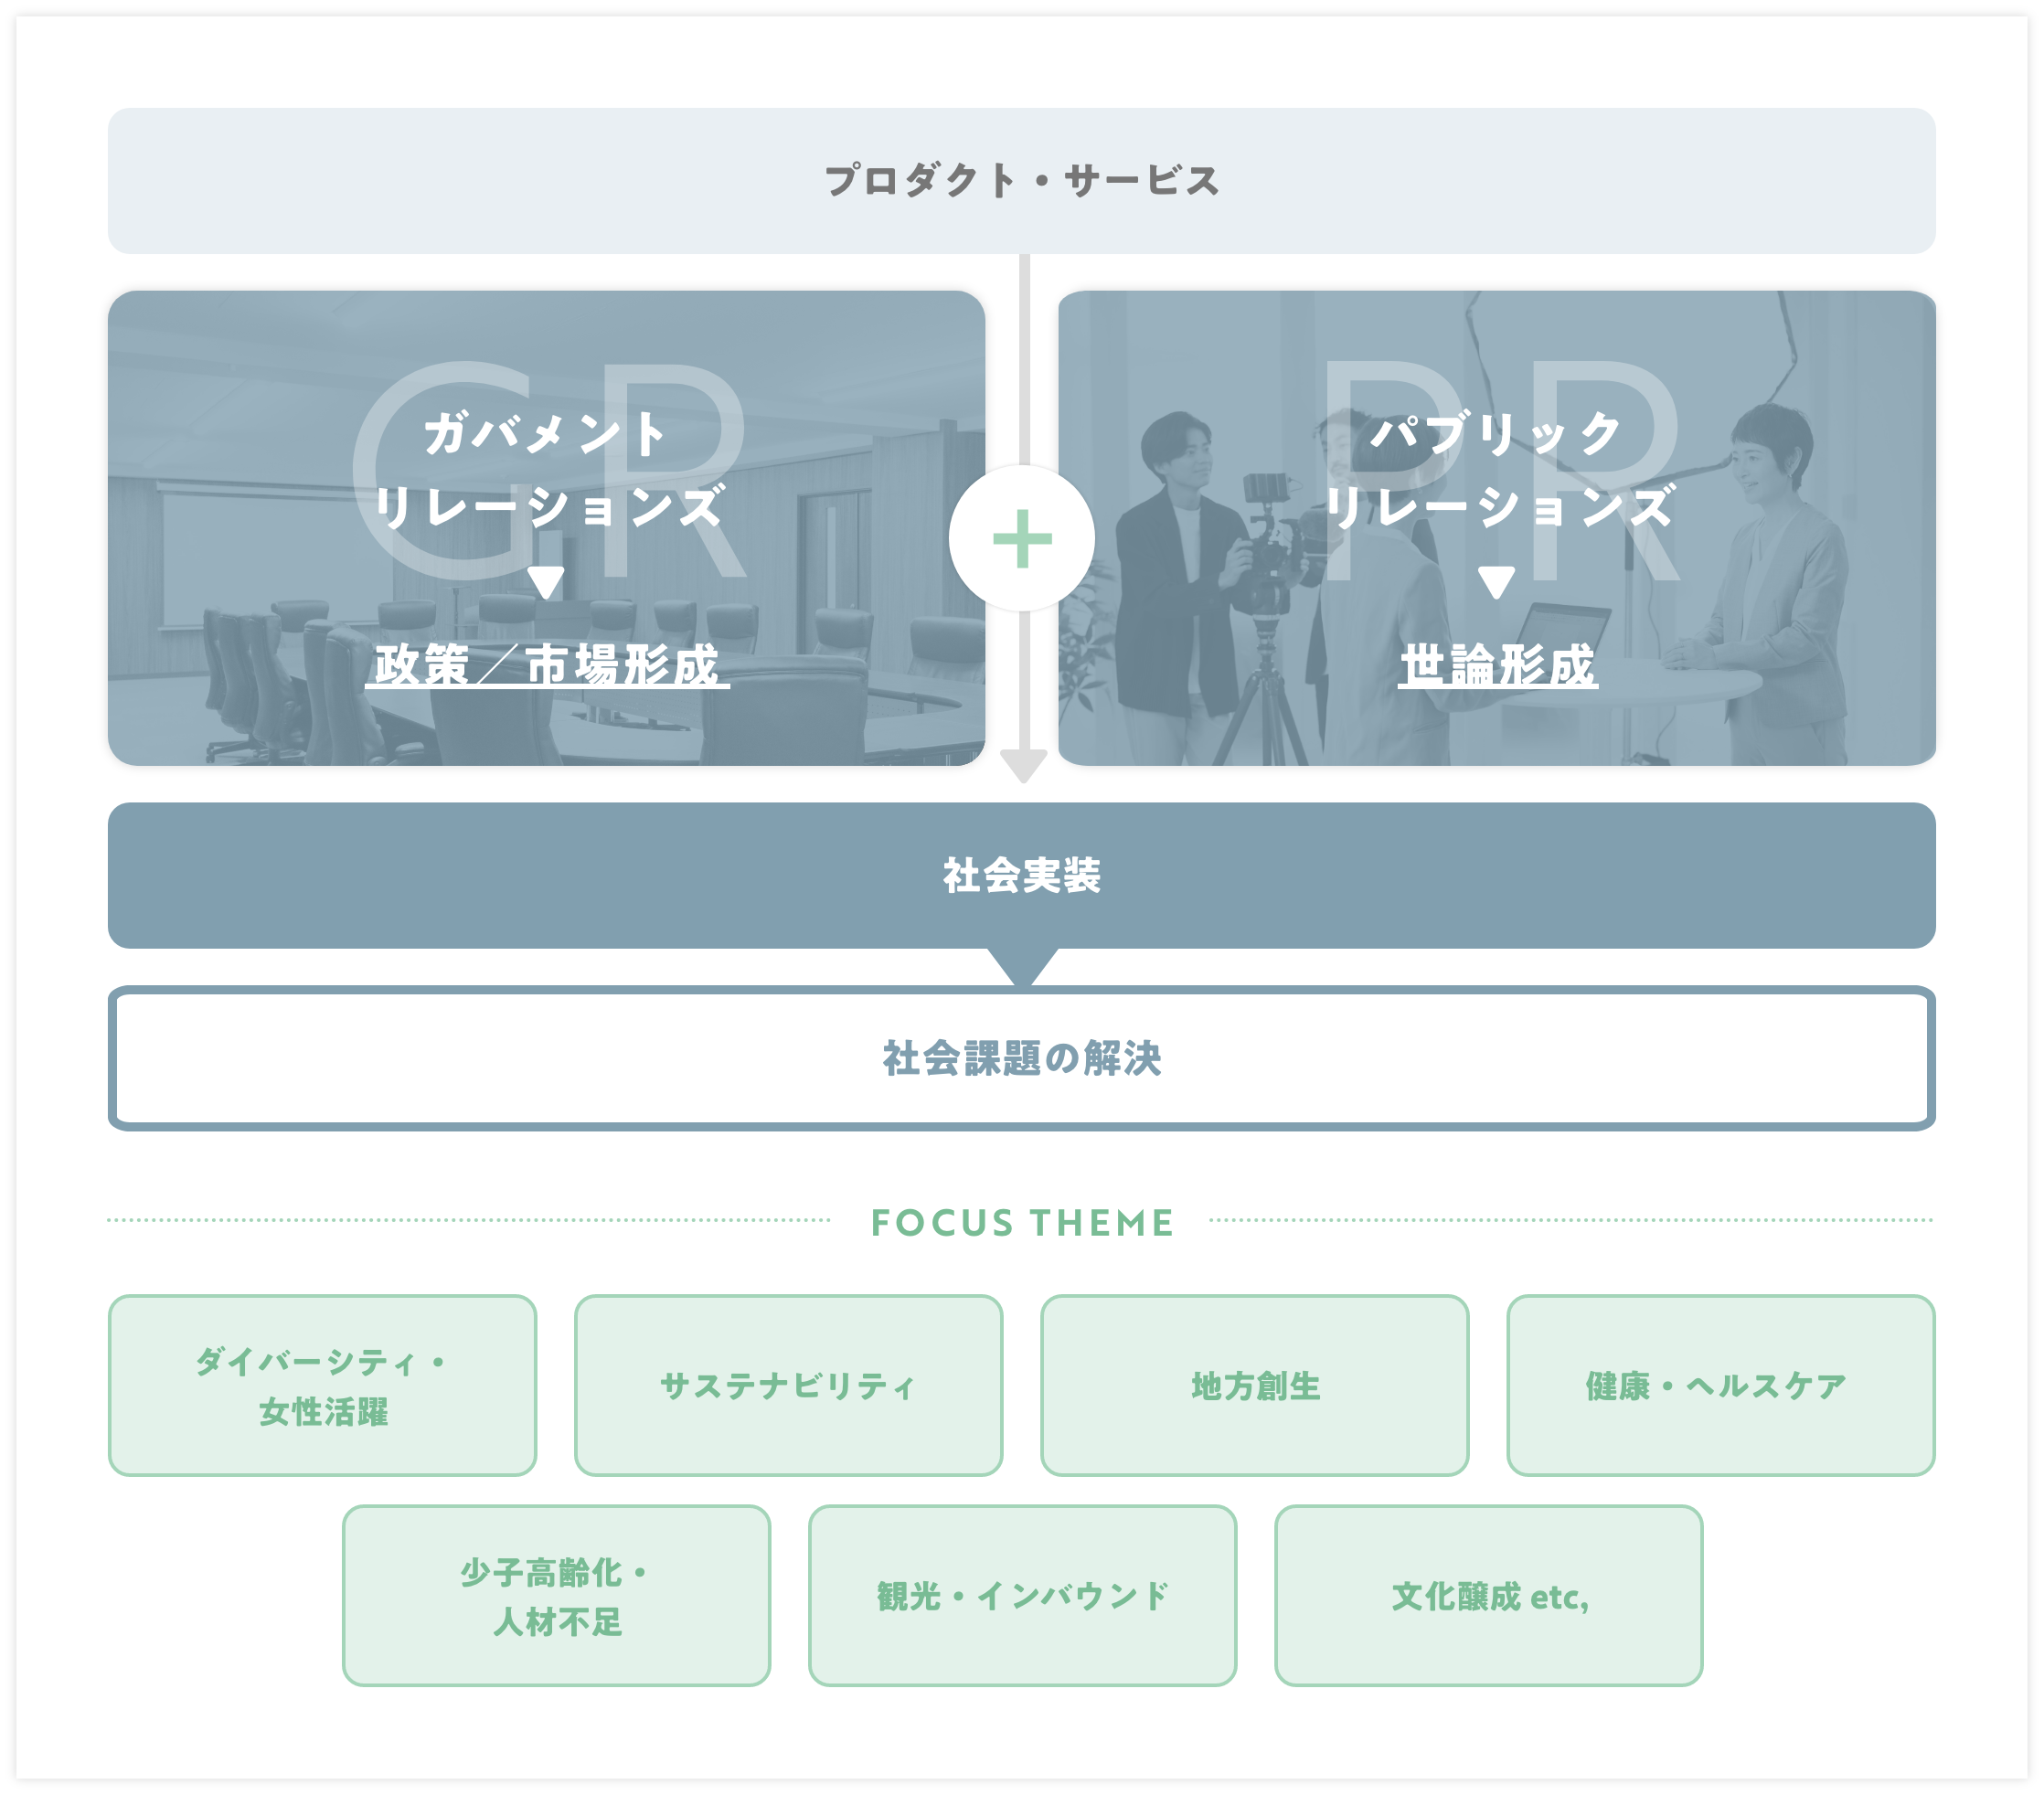Click the 世論形成 underlined link
The image size is (2044, 1795).
1497,665
